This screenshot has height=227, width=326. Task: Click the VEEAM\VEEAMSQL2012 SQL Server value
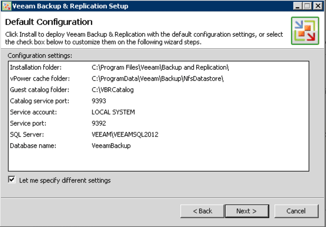coord(125,134)
